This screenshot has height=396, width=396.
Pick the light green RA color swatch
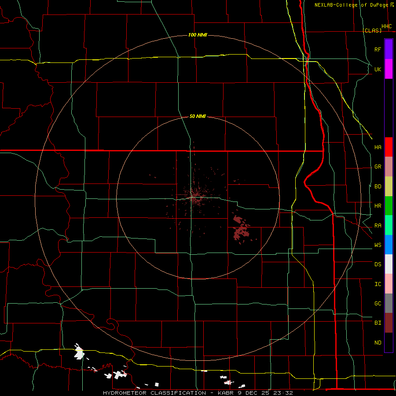(x=389, y=225)
